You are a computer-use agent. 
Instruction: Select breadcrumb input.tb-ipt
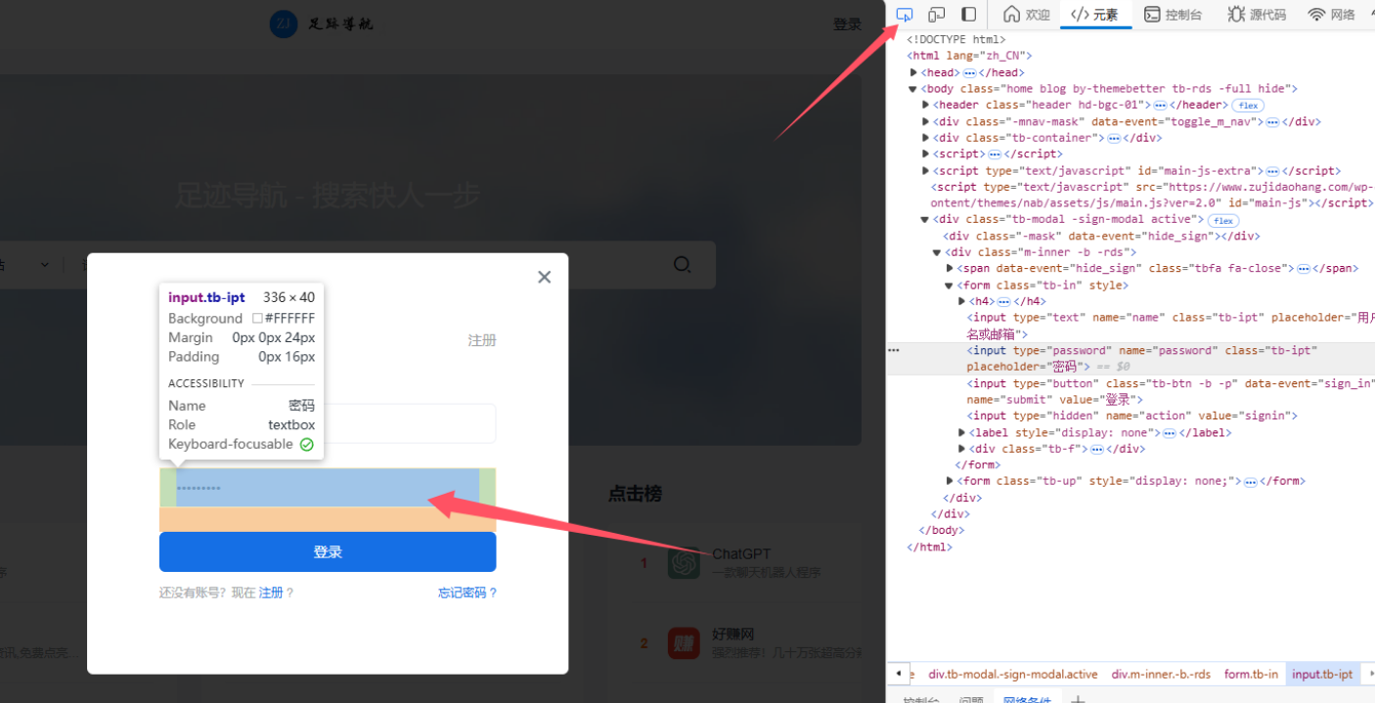[x=1322, y=675]
